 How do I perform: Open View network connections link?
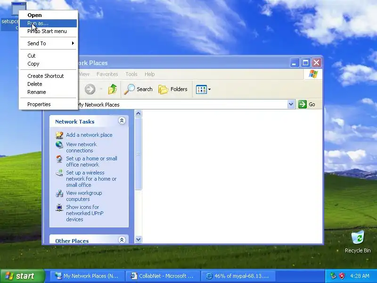click(81, 147)
